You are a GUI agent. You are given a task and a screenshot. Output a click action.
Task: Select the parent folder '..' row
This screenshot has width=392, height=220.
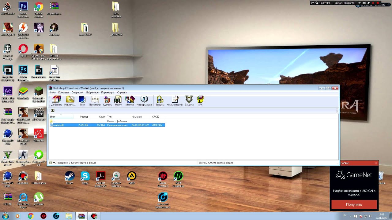click(x=107, y=121)
